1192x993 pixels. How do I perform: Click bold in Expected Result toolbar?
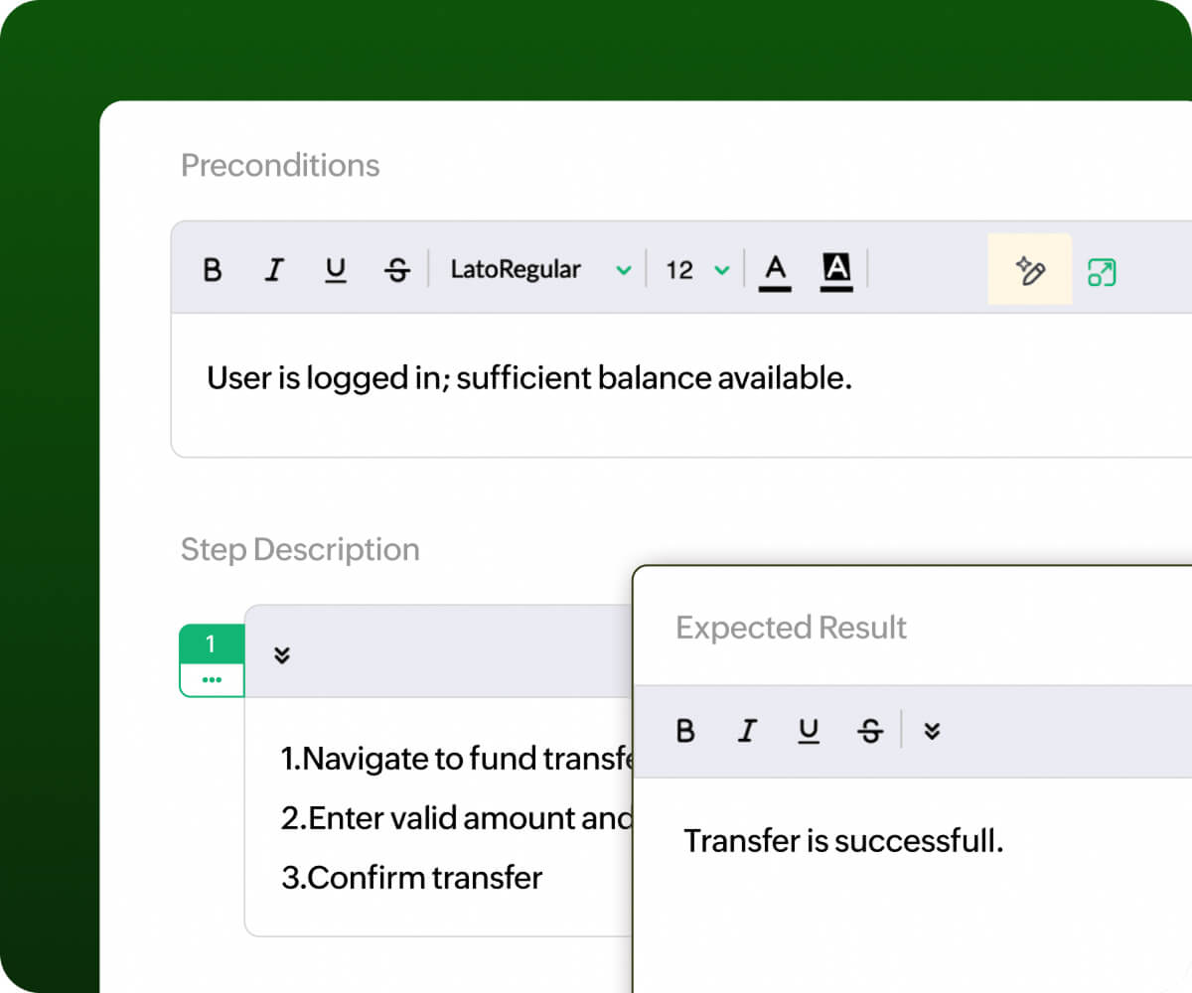point(685,732)
